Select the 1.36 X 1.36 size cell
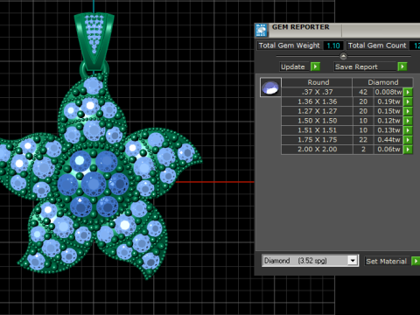Viewport: 420px width, 315px height. (x=317, y=101)
